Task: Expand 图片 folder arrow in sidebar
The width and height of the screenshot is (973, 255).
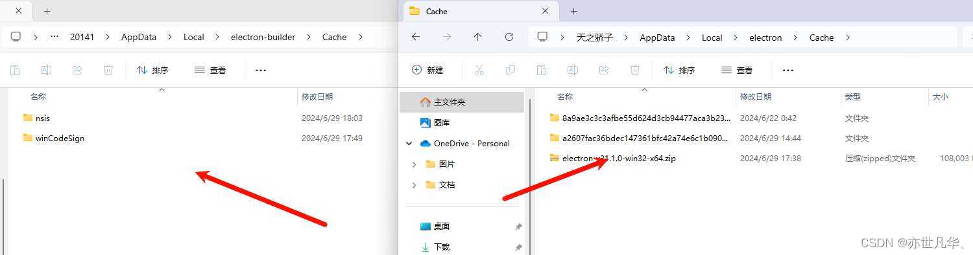Action: (x=414, y=164)
